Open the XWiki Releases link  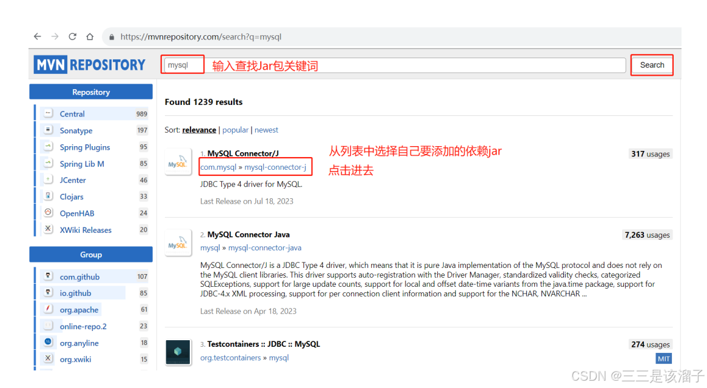(85, 230)
